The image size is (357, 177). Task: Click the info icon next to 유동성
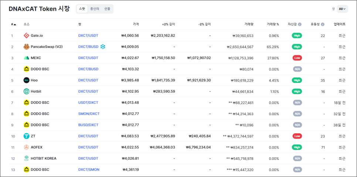(323, 24)
